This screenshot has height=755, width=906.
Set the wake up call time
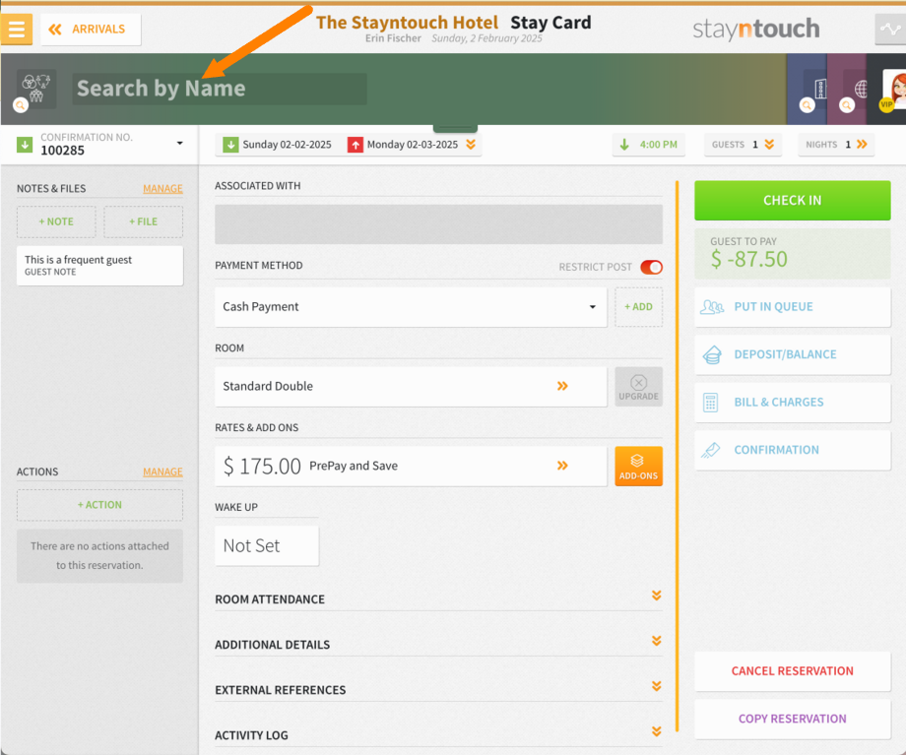point(267,545)
